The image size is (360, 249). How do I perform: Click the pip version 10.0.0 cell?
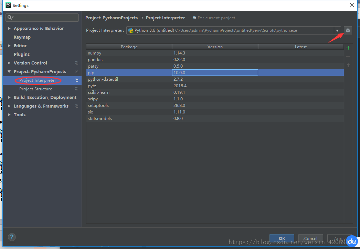215,73
